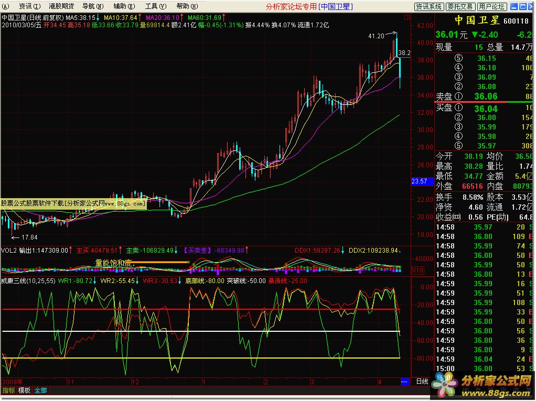Click the 净资 4.60 value

[x=476, y=208]
